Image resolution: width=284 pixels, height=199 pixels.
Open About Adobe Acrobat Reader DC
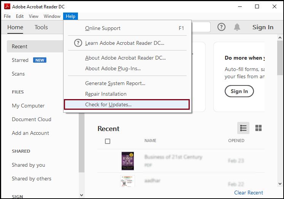[x=127, y=58]
